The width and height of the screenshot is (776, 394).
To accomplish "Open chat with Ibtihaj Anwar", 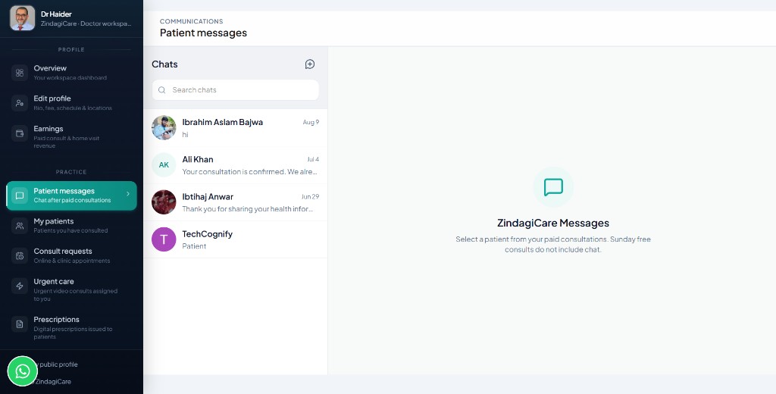I will (236, 202).
